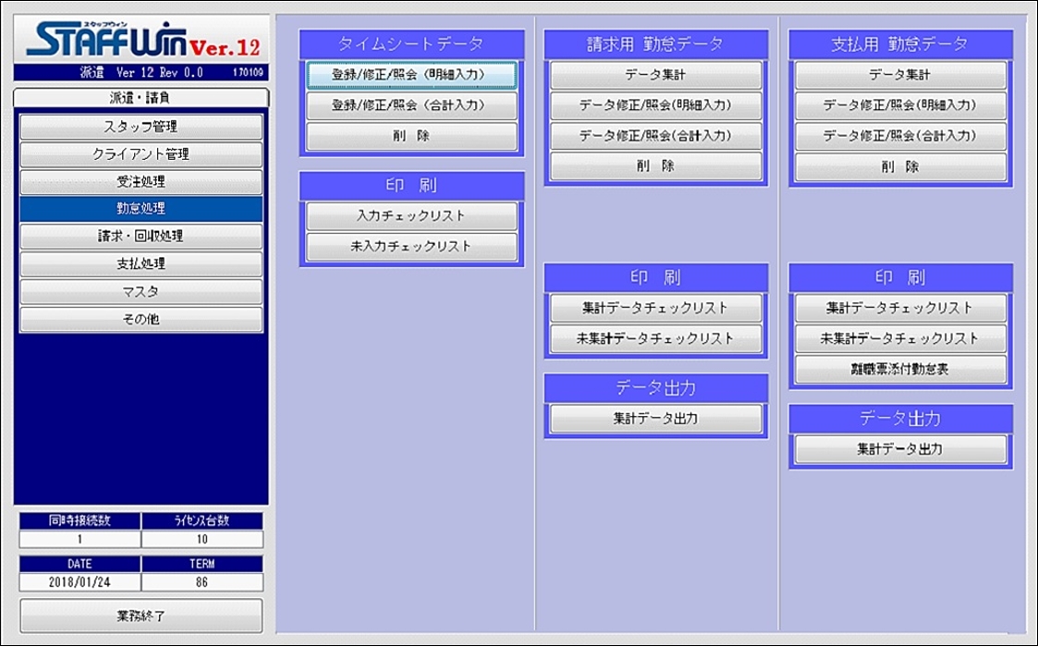This screenshot has height=647, width=1038.
Task: Open timesheet 登録/修正/照会(明細入力)
Action: click(411, 76)
